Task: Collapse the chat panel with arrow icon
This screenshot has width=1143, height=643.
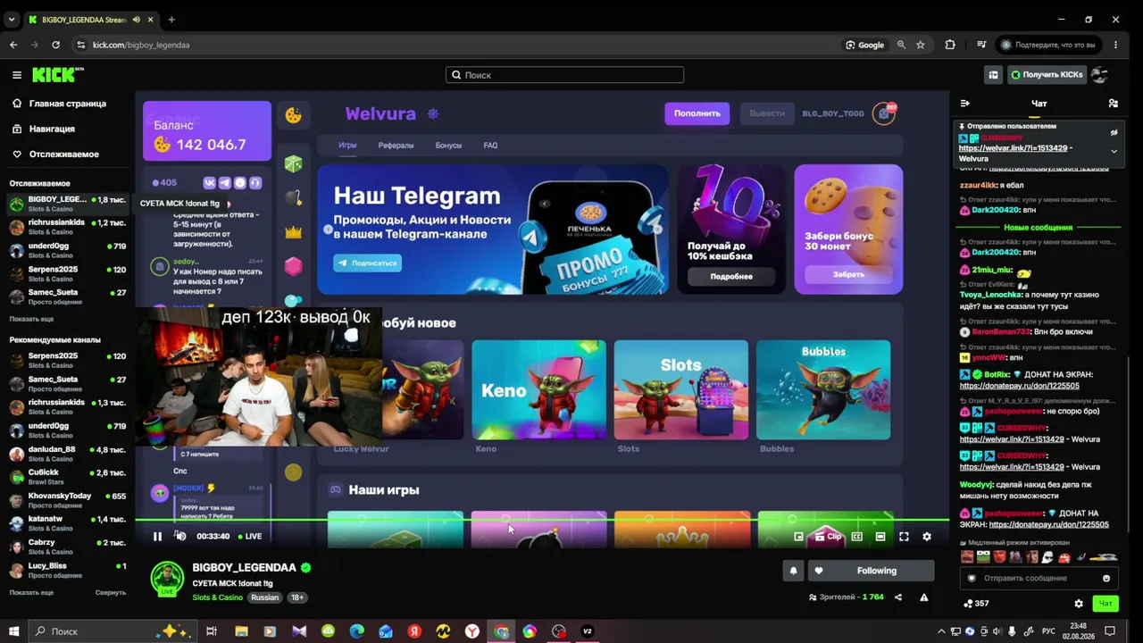Action: point(964,104)
